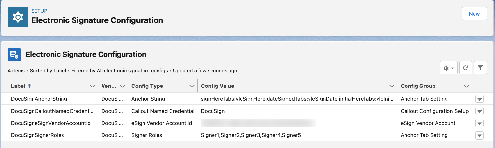The image size is (495, 148).
Task: Show row actions for DocuSignAnchorString
Action: click(479, 99)
